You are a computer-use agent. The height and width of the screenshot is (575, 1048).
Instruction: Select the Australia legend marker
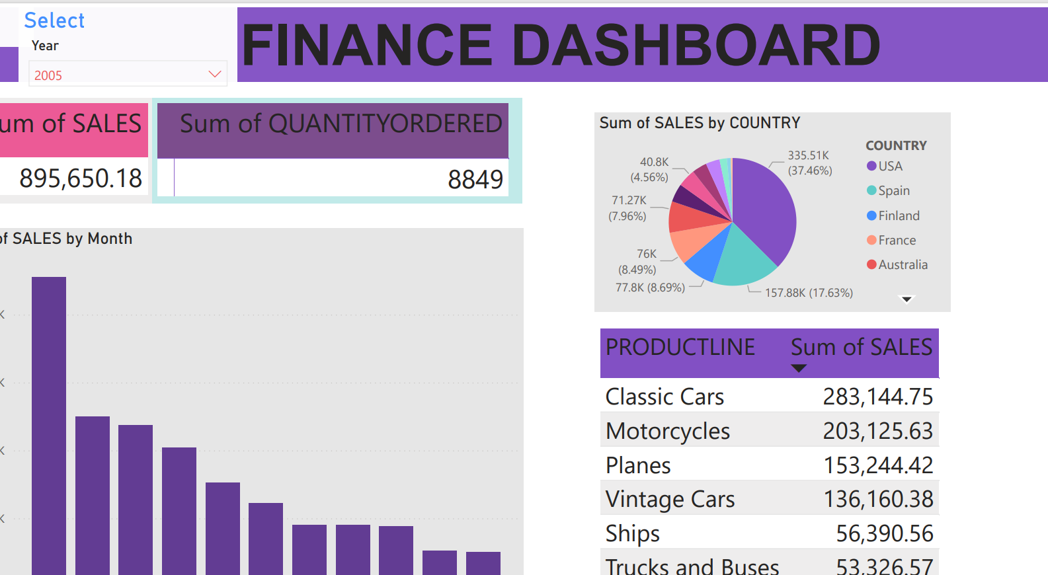coord(871,264)
